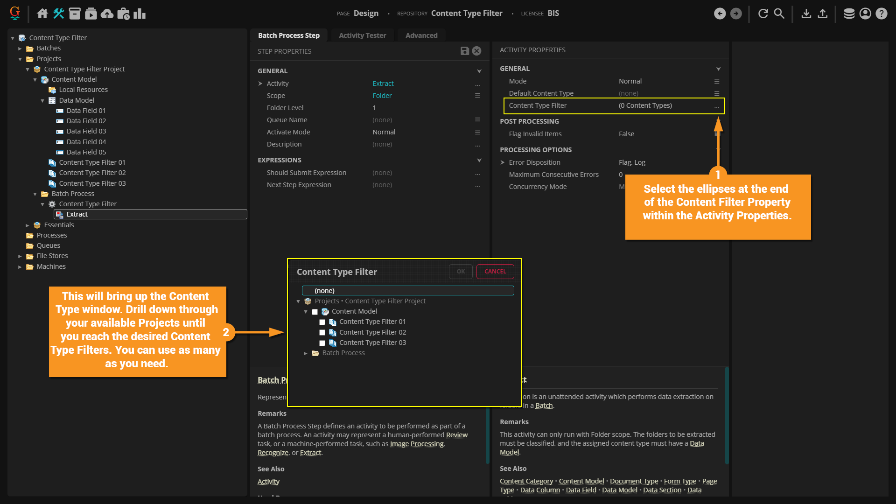Screen dimensions: 896x504
Task: Select the Machines folder in tree
Action: 51,266
